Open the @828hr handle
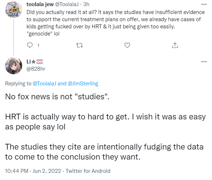Screen dimensions: 212x180 pyautogui.click(x=36, y=69)
